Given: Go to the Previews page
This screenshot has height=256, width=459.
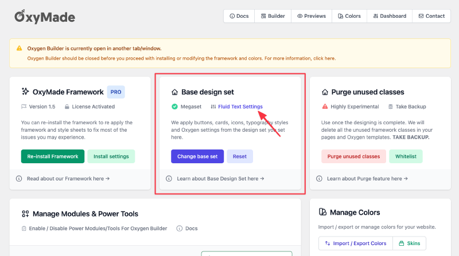Looking at the screenshot, I should tap(312, 16).
